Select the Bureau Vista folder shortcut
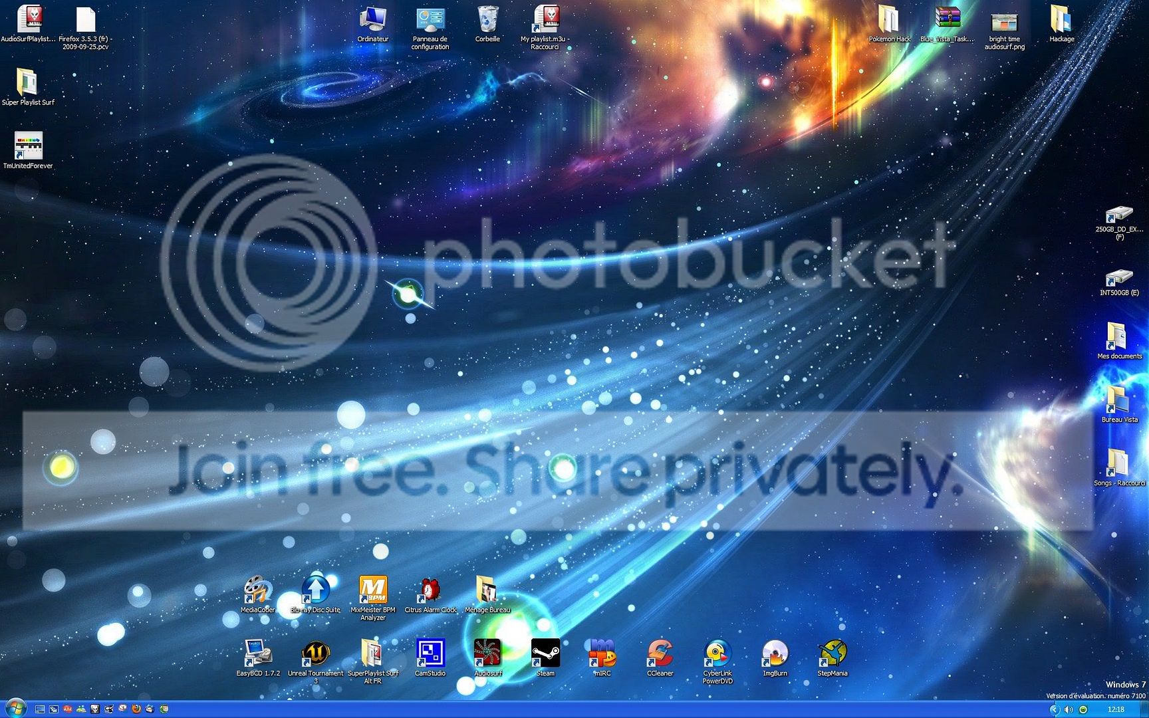The height and width of the screenshot is (718, 1149). [x=1119, y=404]
